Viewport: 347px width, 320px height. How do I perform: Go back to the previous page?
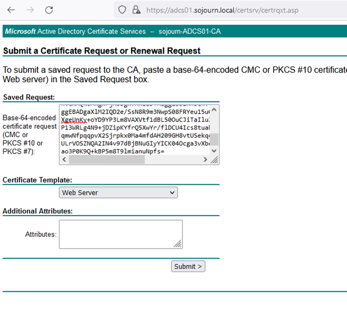pos(11,10)
